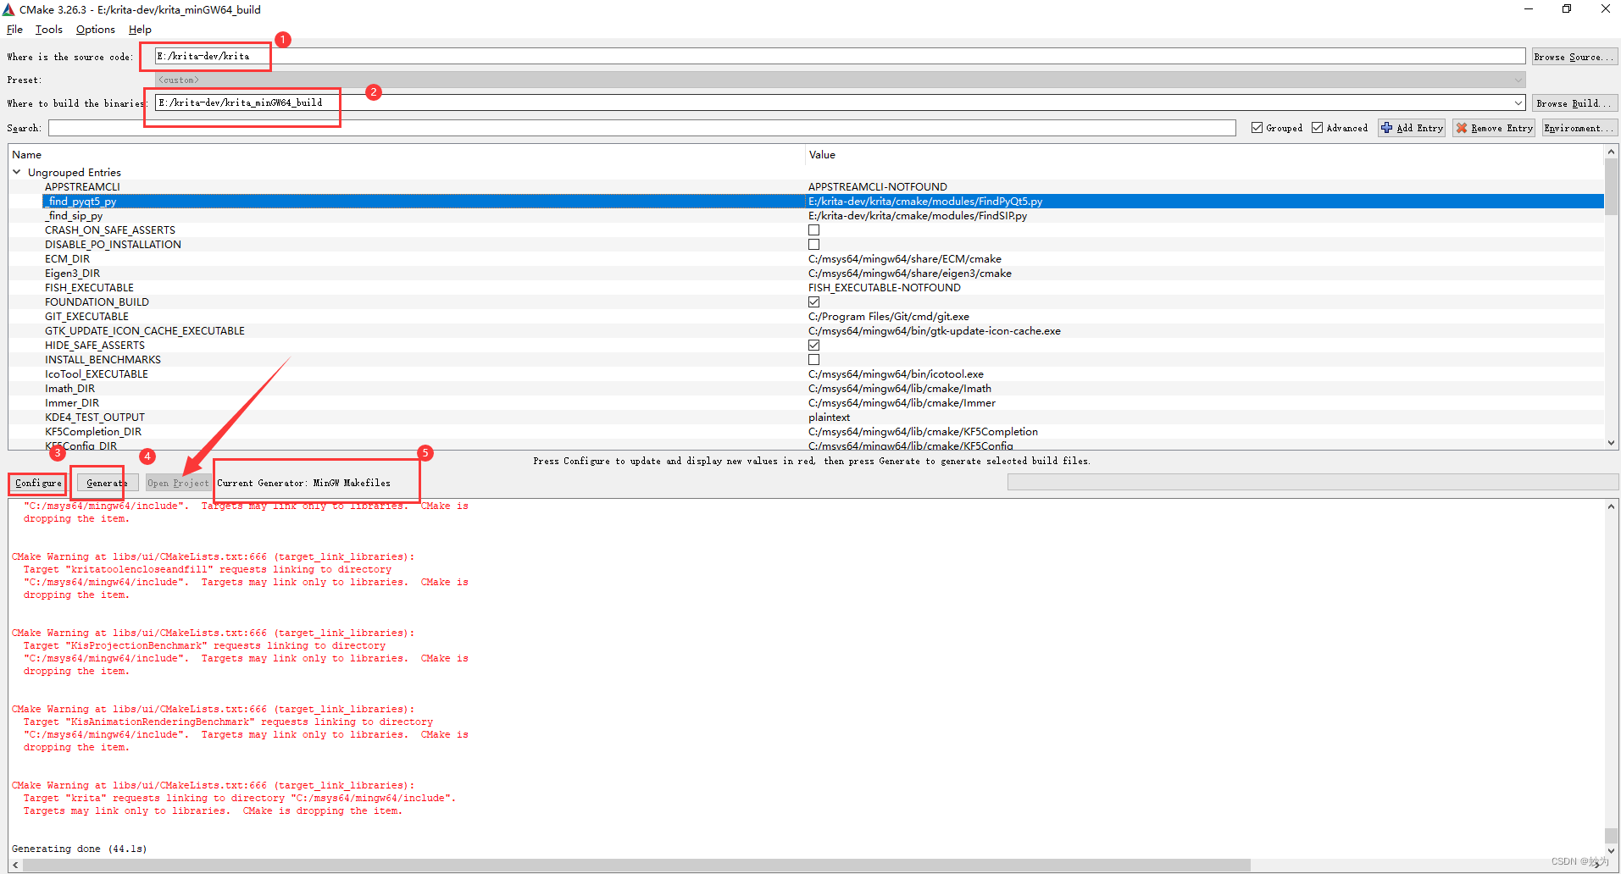Click the Environment button
The image size is (1621, 874).
1579,128
